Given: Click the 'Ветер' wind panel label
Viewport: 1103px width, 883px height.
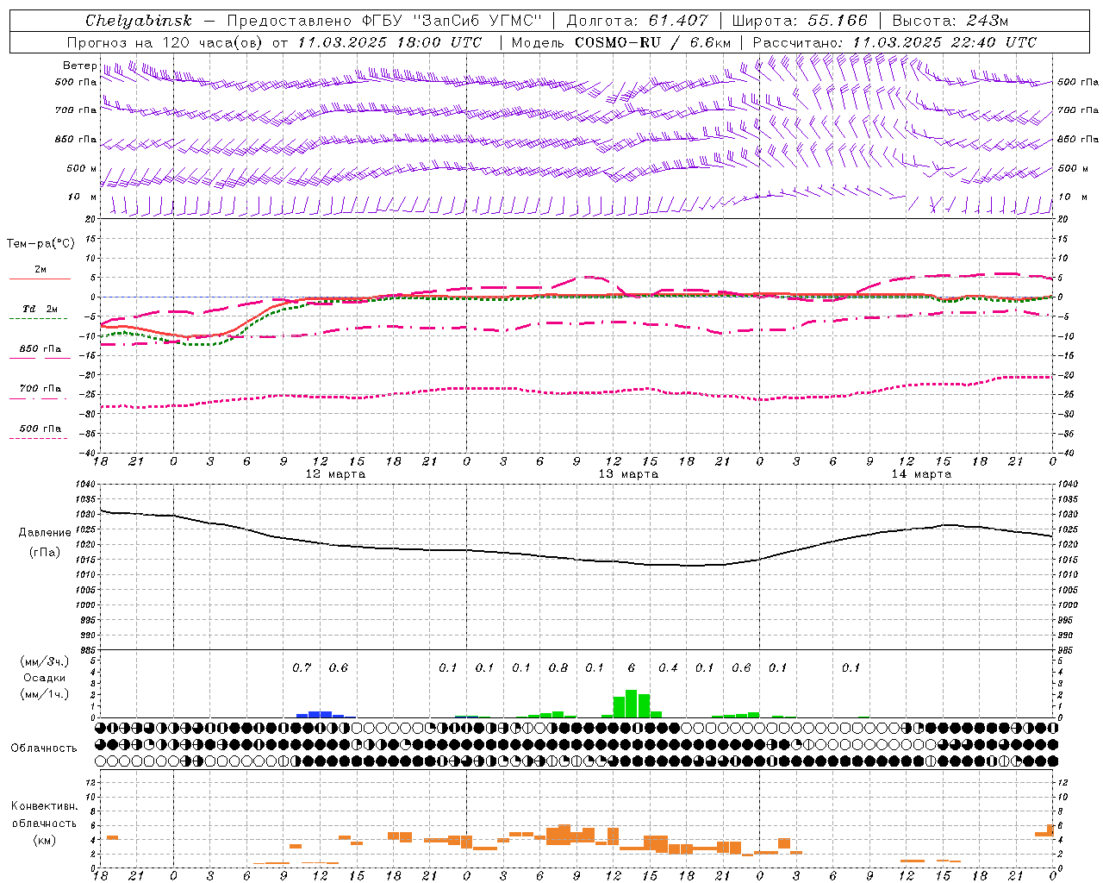Looking at the screenshot, I should (x=80, y=66).
